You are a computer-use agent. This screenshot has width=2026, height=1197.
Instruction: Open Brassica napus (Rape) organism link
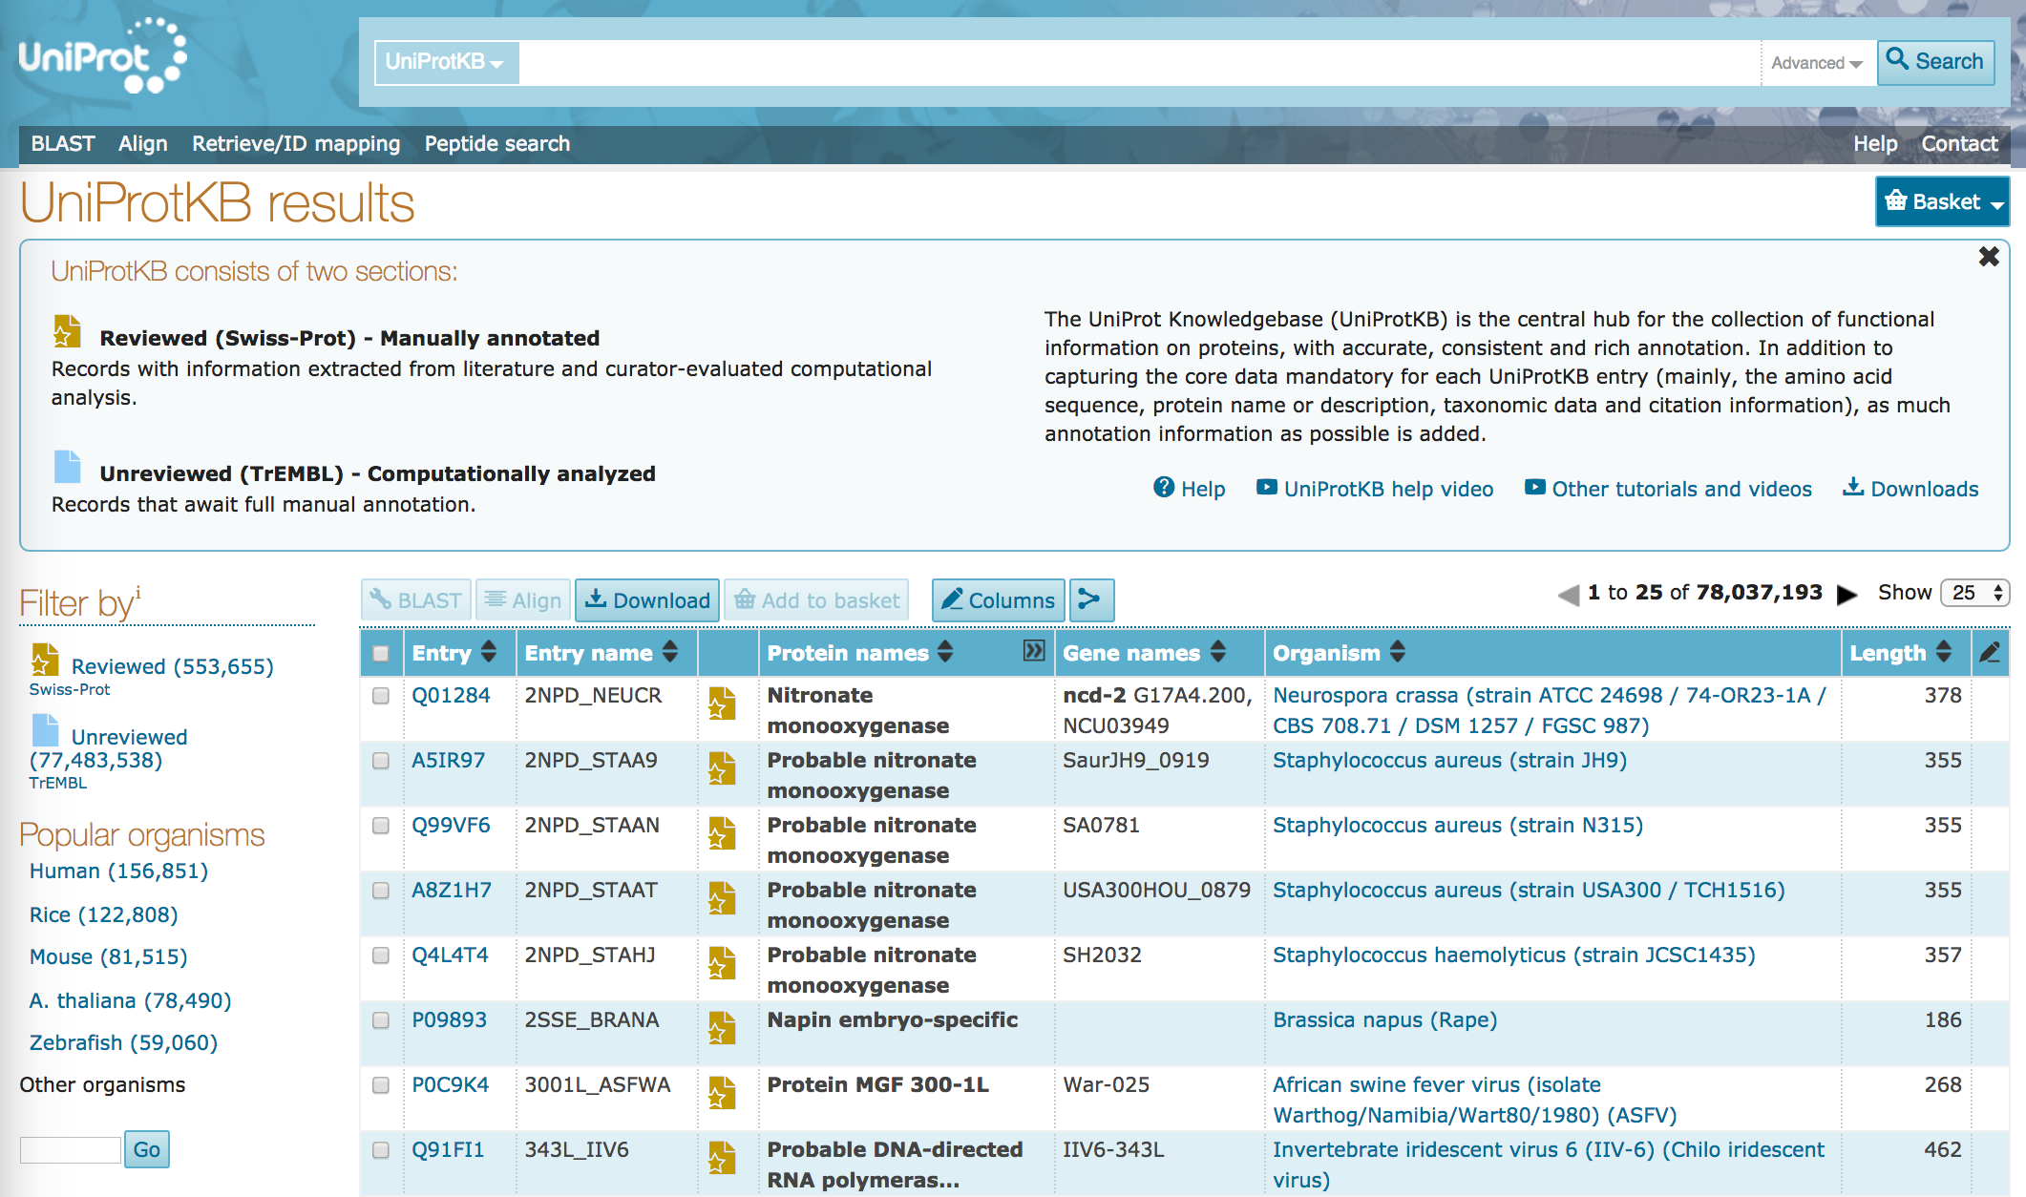(x=1384, y=1020)
